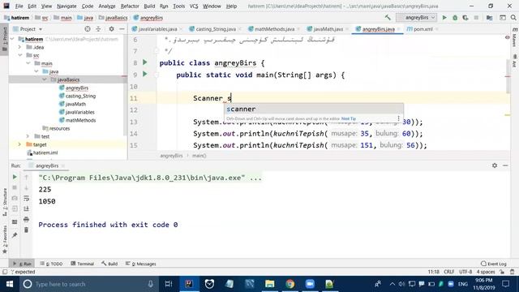This screenshot has width=519, height=292.
Task: Collapse the hatirem root folder
Action: pos(12,39)
